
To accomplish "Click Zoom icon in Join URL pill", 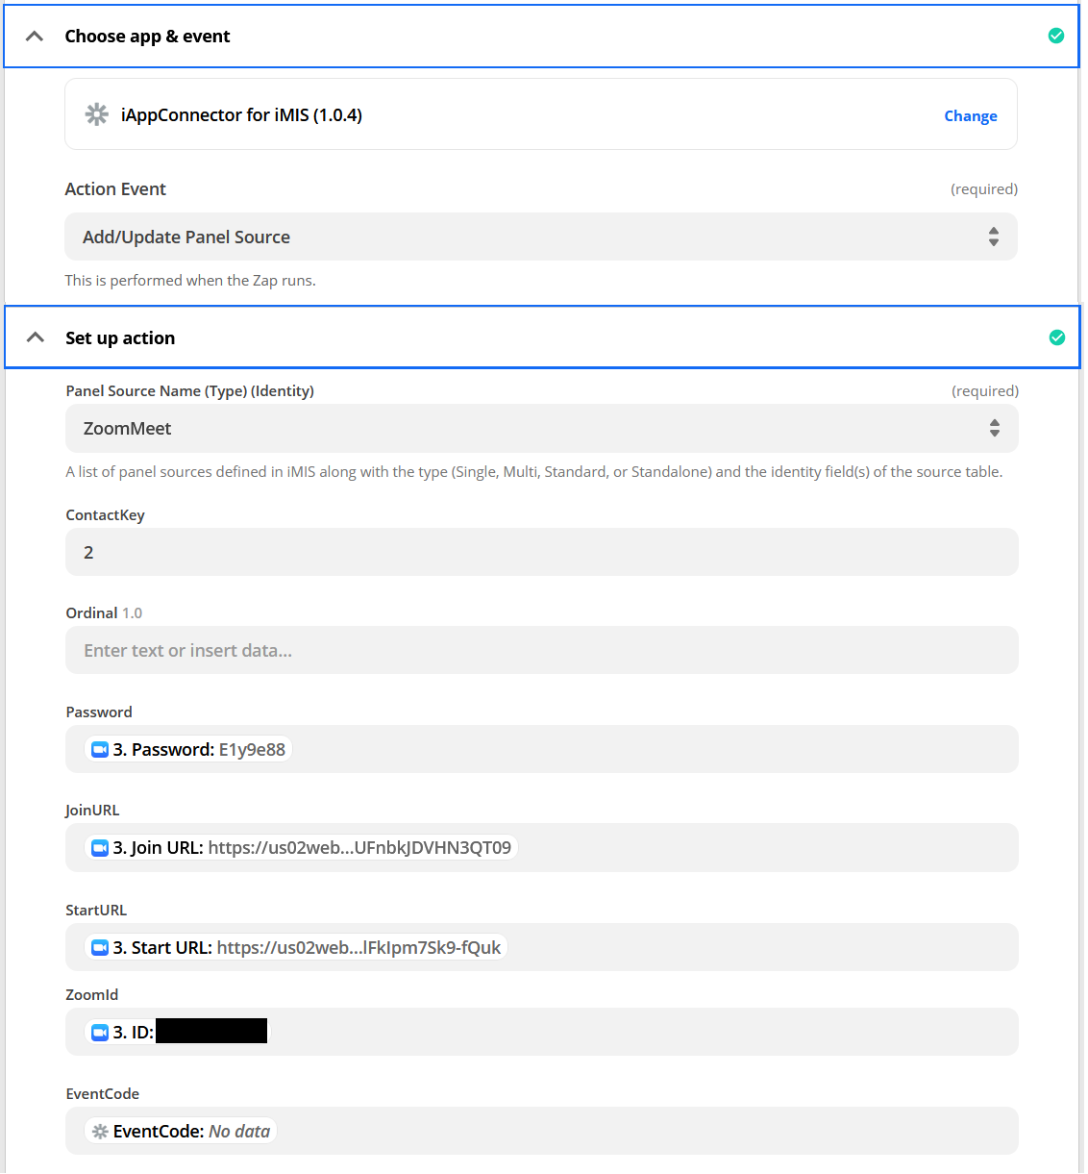I will pyautogui.click(x=99, y=848).
